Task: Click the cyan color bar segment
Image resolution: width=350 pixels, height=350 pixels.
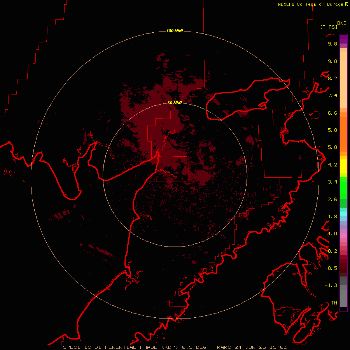Action: pyautogui.click(x=343, y=213)
